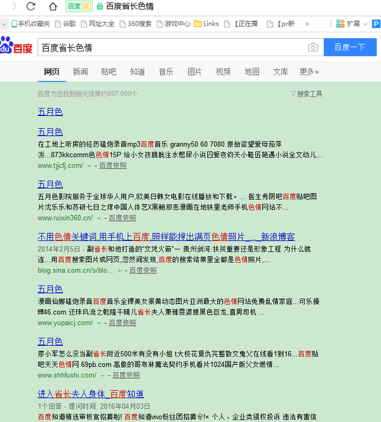The image size is (381, 422).
Task: Open the 更多» tab menu
Action: click(309, 72)
